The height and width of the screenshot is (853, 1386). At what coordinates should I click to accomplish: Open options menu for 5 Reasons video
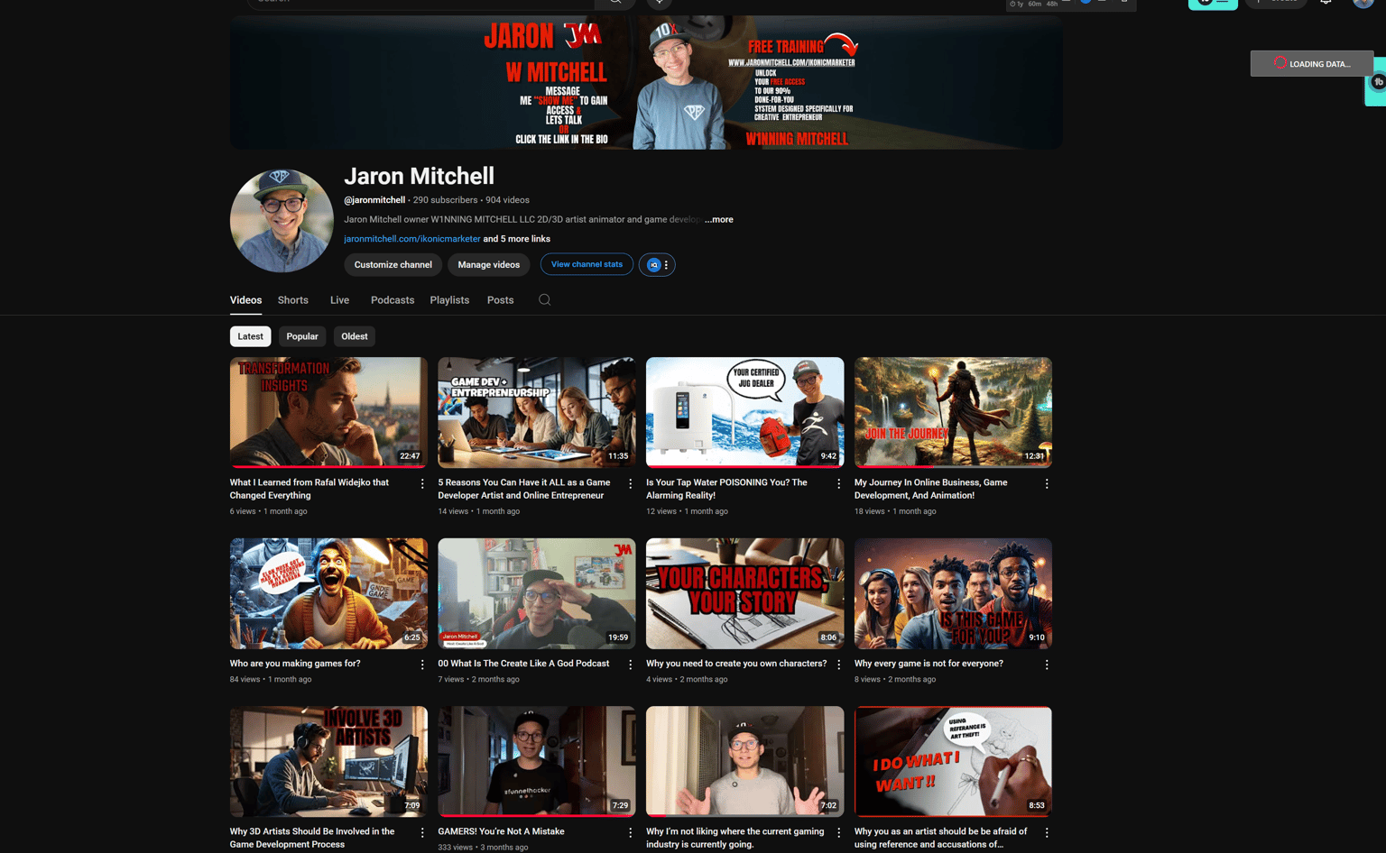coord(631,484)
